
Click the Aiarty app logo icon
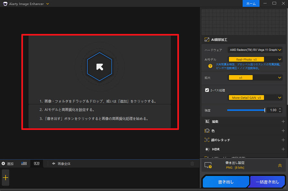pos(5,4)
